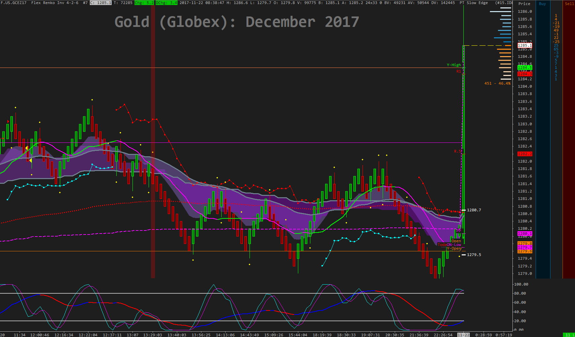Click the white 1285.1 current price marker
Screen dimensions: 575x337
525,45
